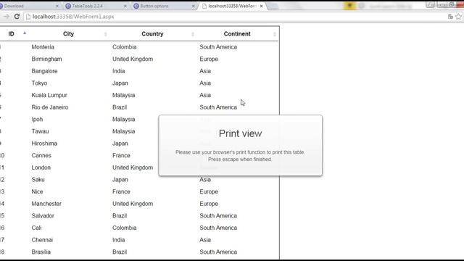Select the Cali city cell
Image resolution: width=464 pixels, height=261 pixels.
tap(36, 228)
